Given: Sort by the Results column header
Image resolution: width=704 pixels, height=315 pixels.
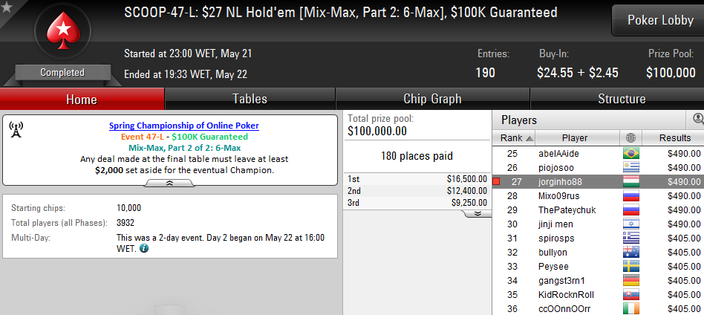Looking at the screenshot, I should (x=674, y=137).
